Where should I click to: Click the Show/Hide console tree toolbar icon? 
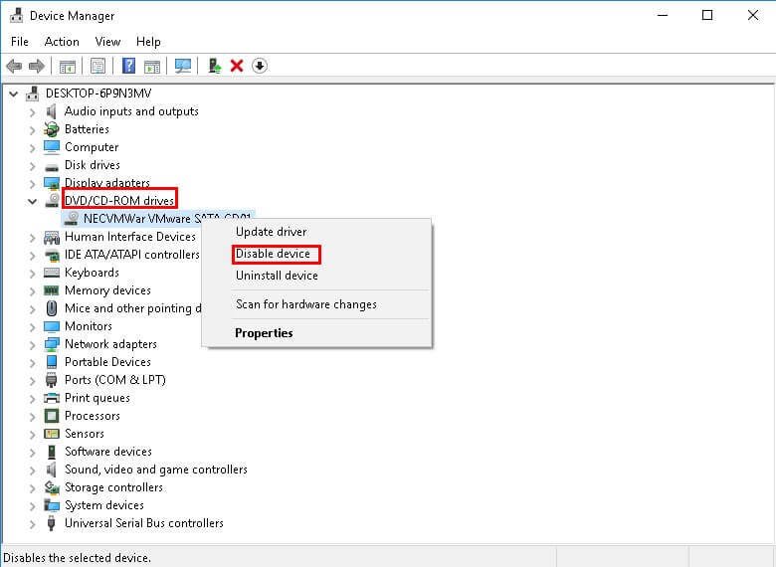coord(67,66)
